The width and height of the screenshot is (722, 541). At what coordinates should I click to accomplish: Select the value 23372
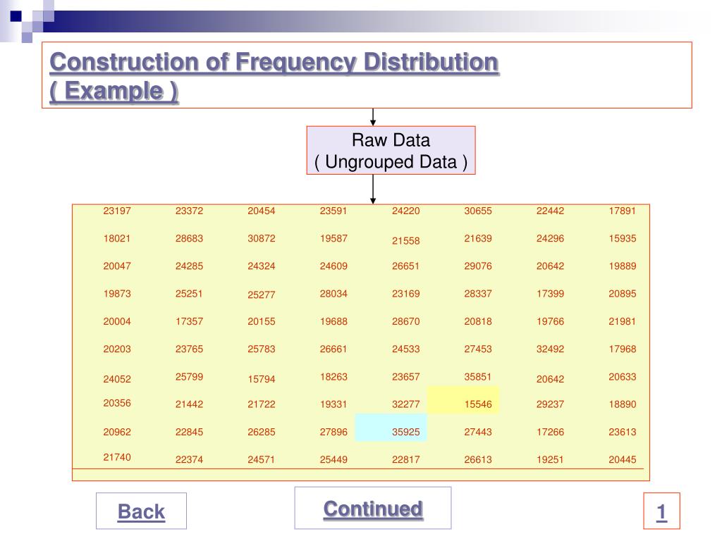pos(189,211)
